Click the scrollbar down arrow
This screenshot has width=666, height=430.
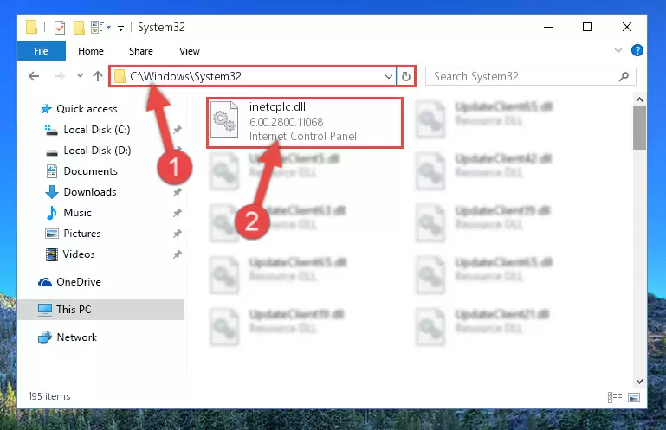pyautogui.click(x=639, y=382)
